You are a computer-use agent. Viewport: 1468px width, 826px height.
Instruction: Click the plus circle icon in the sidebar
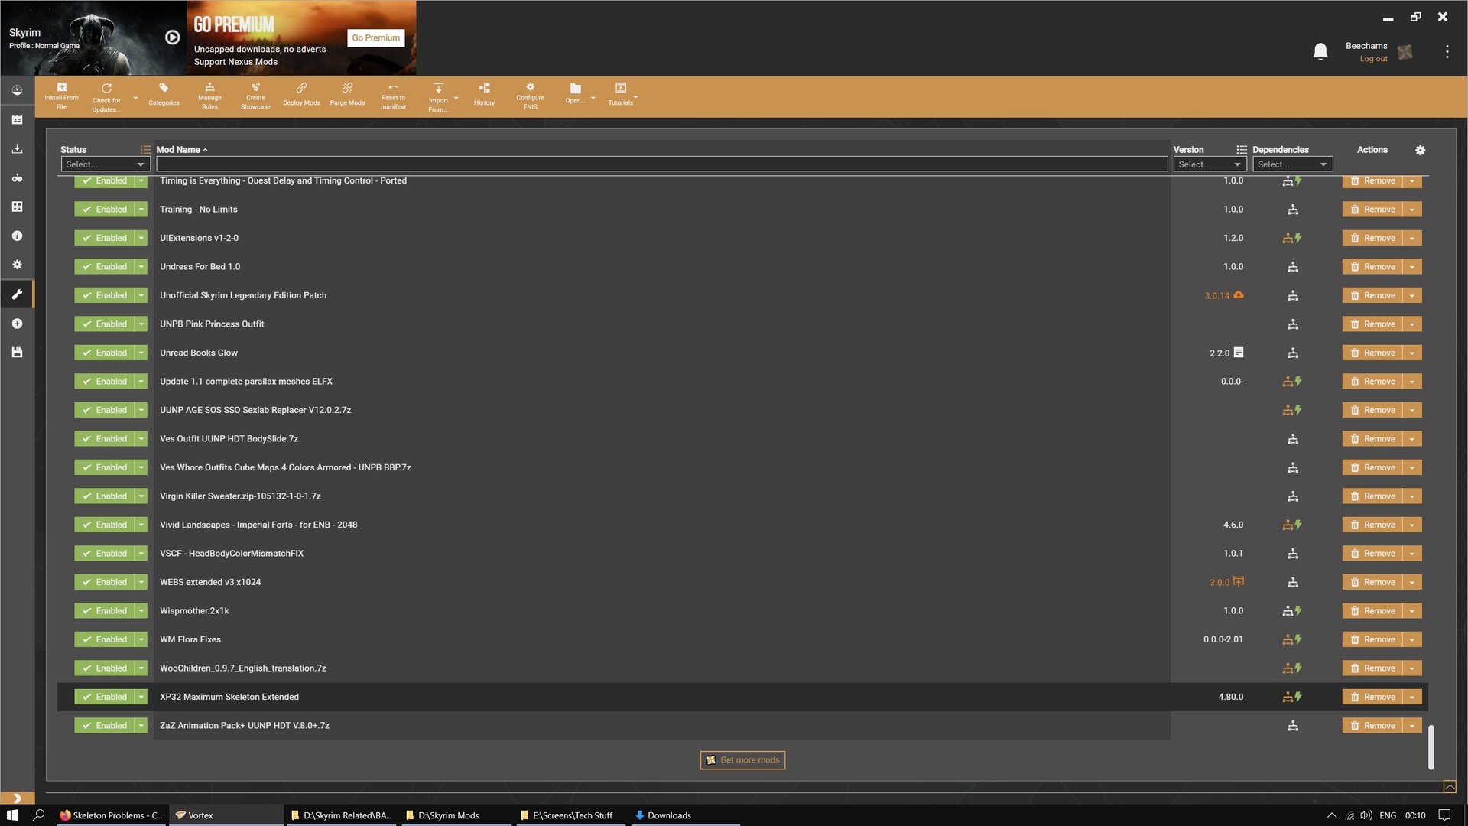[x=17, y=324]
